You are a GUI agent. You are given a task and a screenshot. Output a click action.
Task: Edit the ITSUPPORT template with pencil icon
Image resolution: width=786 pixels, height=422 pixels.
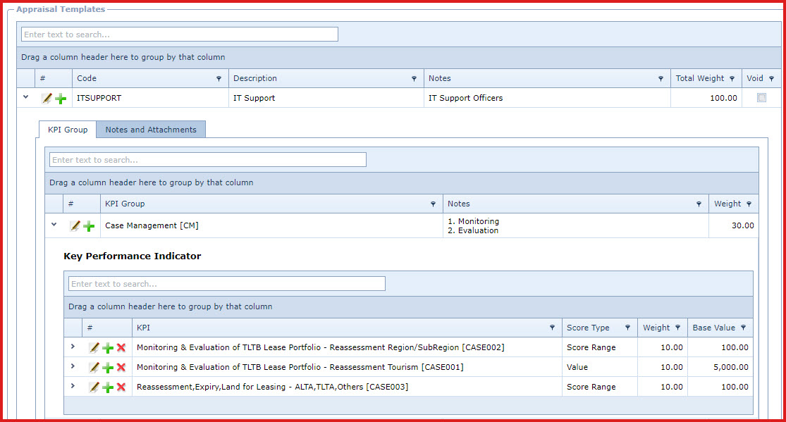coord(47,99)
